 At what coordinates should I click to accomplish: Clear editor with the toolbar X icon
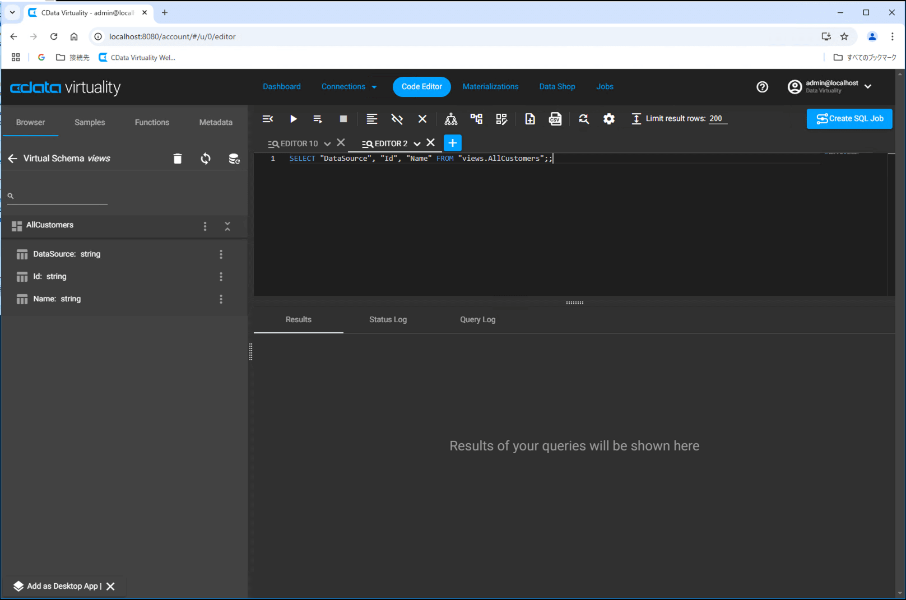click(422, 119)
